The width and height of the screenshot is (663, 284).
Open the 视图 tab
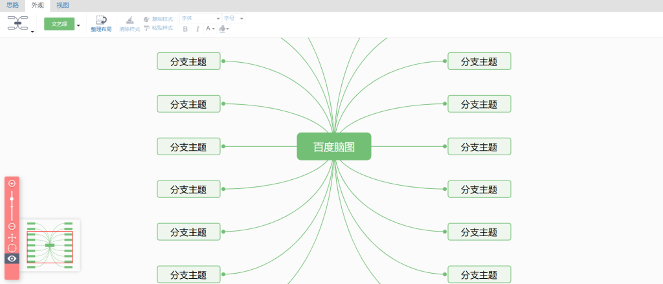click(63, 5)
